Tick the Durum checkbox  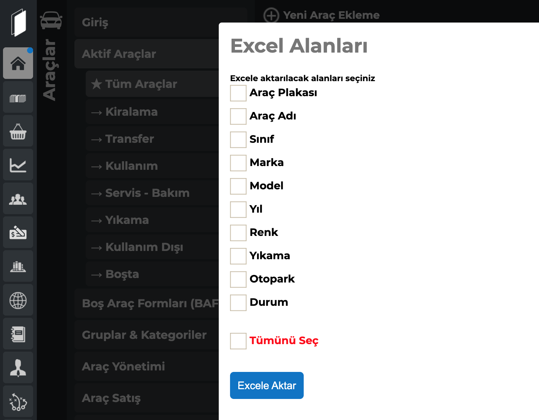(x=238, y=303)
